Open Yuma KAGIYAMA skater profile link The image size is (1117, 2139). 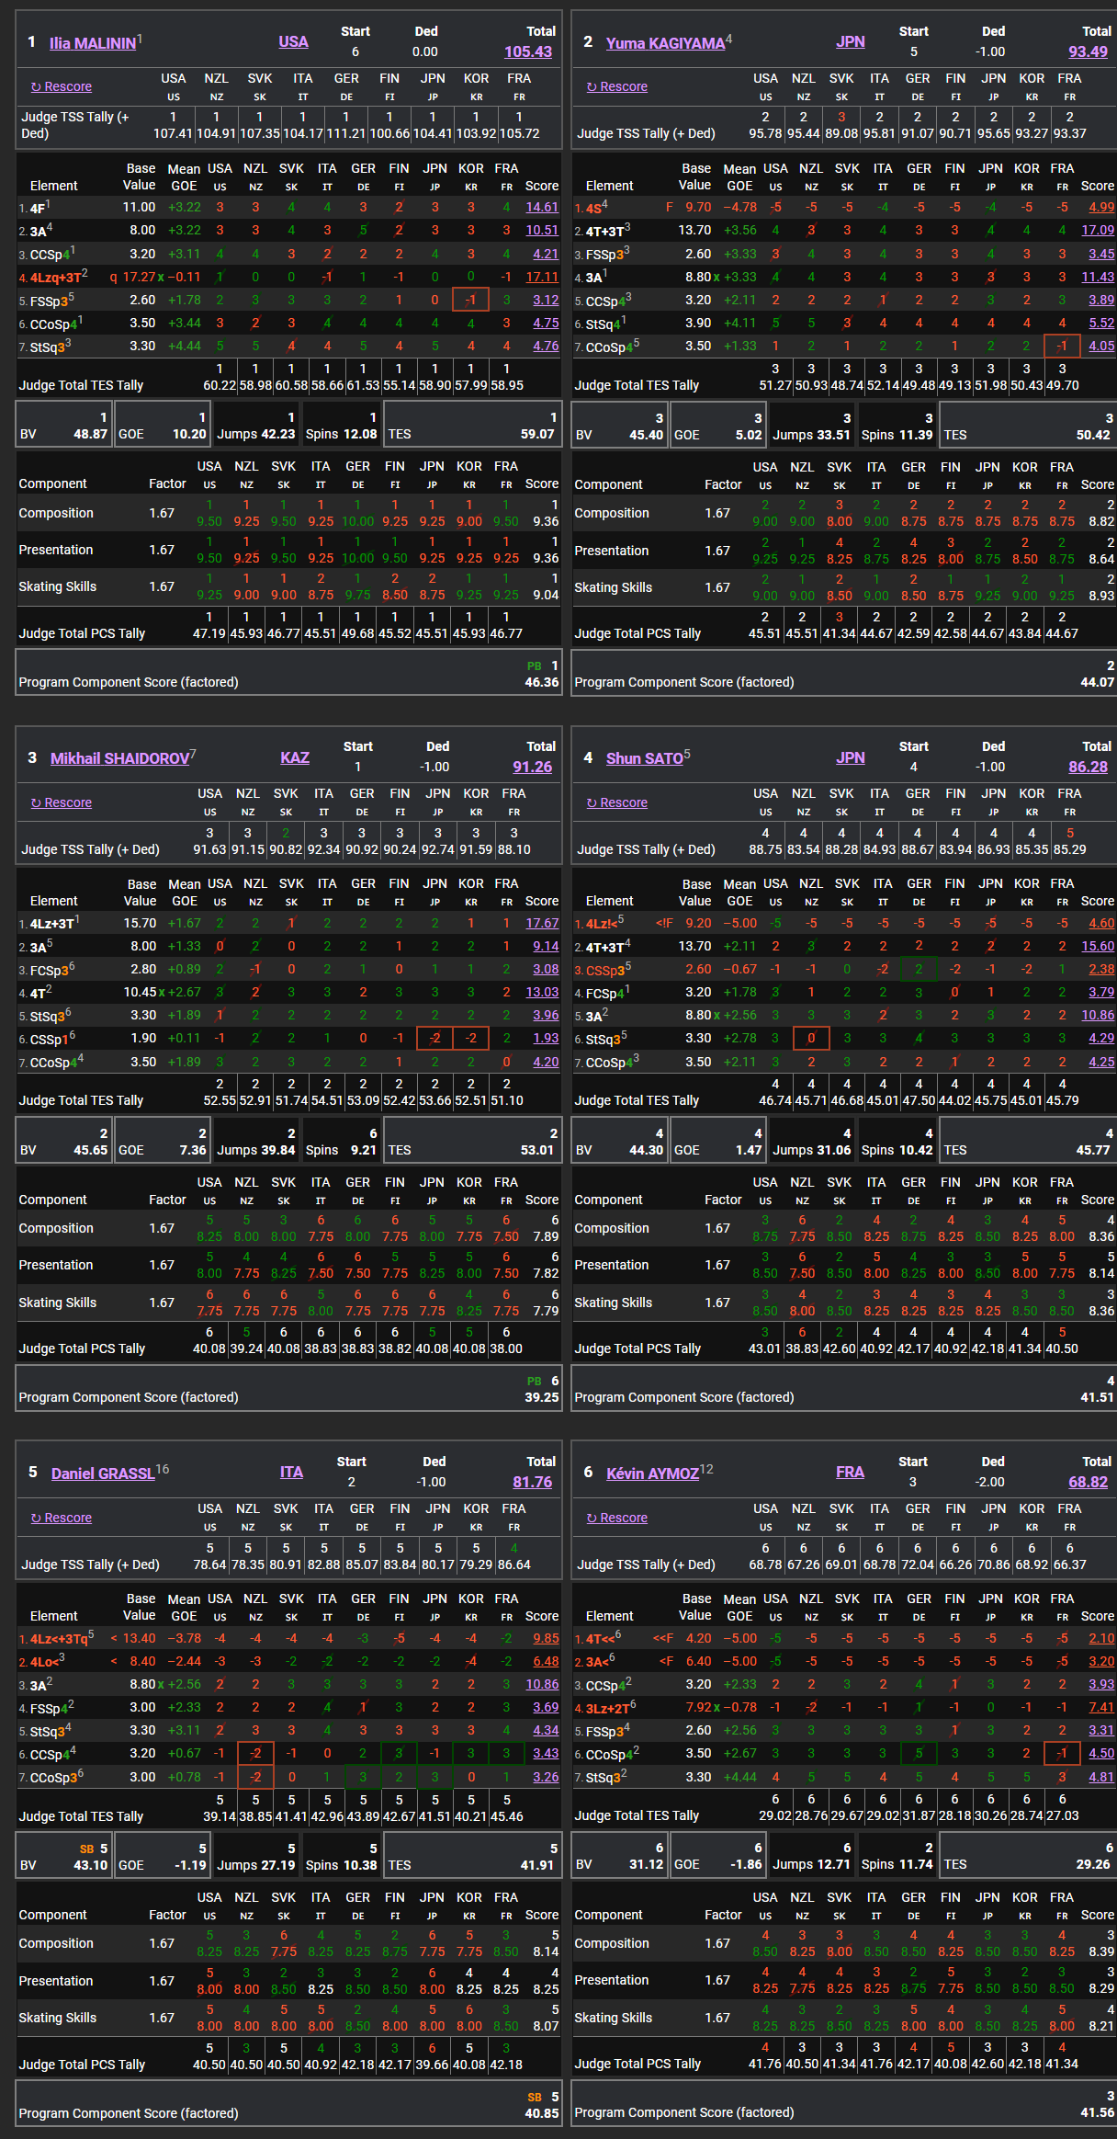665,43
